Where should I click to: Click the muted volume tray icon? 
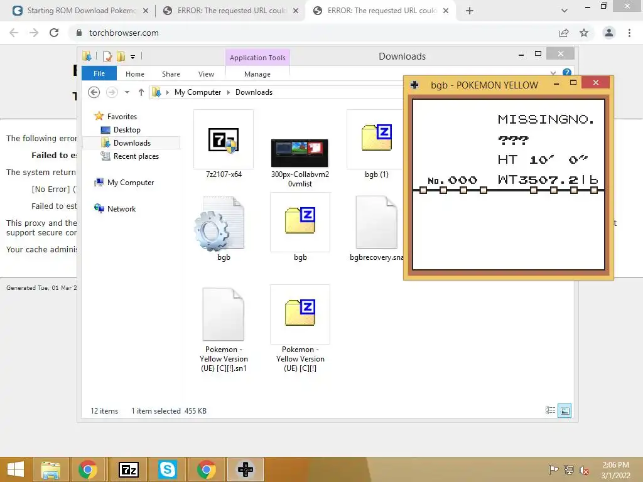click(x=583, y=470)
